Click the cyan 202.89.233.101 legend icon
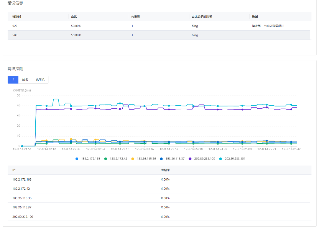Image resolution: width=319 pixels, height=229 pixels. [222, 158]
